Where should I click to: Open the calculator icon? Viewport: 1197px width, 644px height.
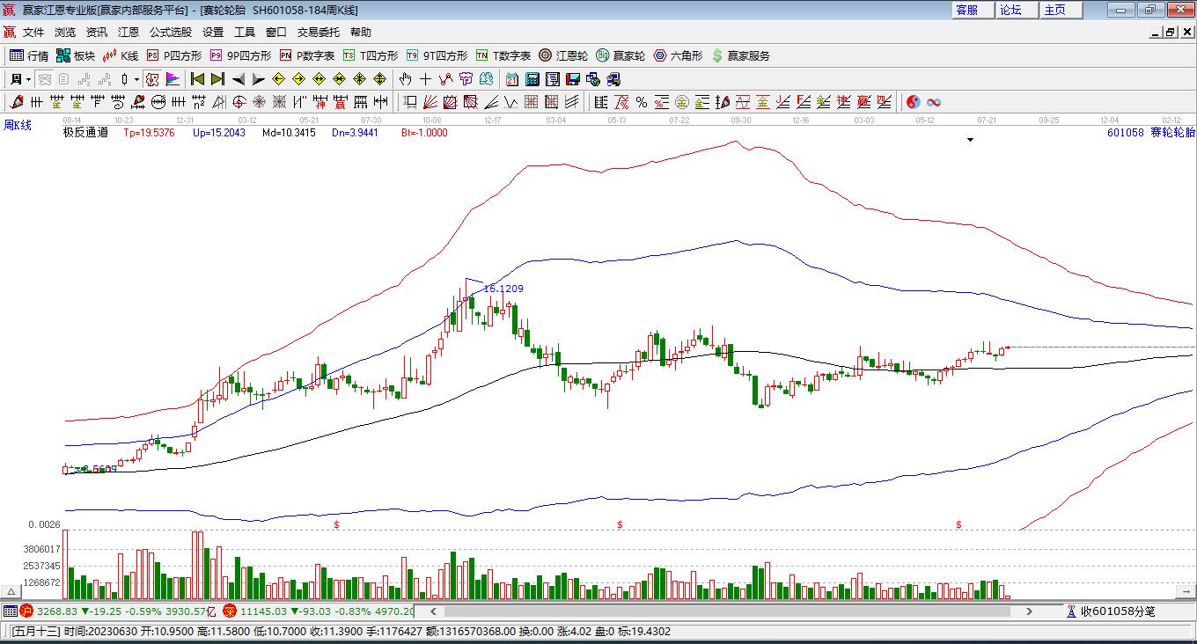coord(532,79)
